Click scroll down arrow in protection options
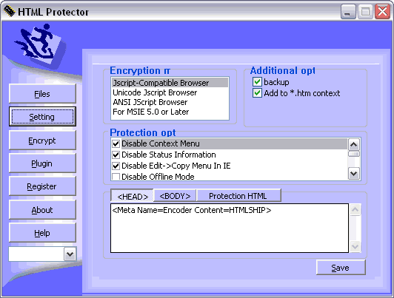The image size is (394, 298). [x=354, y=173]
